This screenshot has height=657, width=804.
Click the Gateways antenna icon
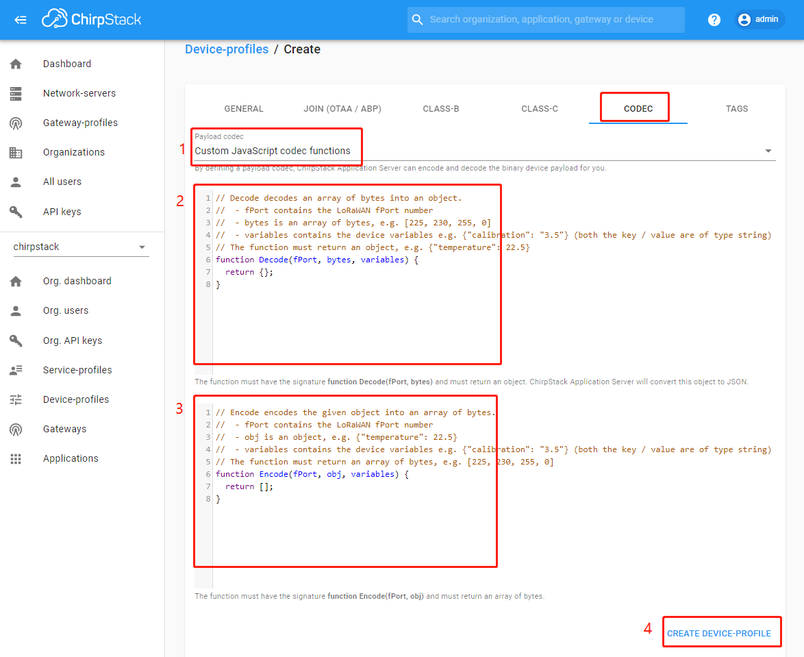point(16,430)
